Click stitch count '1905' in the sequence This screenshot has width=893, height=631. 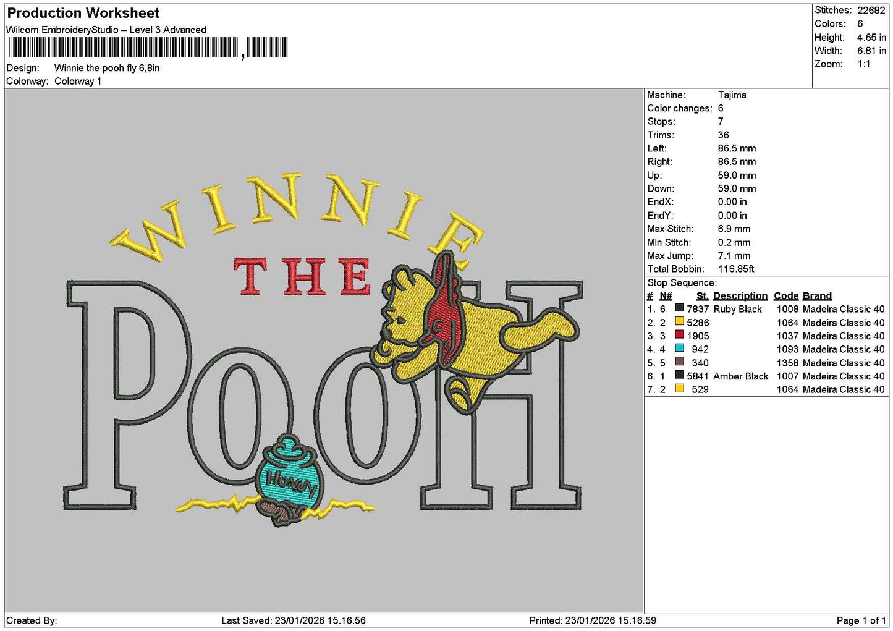coord(698,336)
